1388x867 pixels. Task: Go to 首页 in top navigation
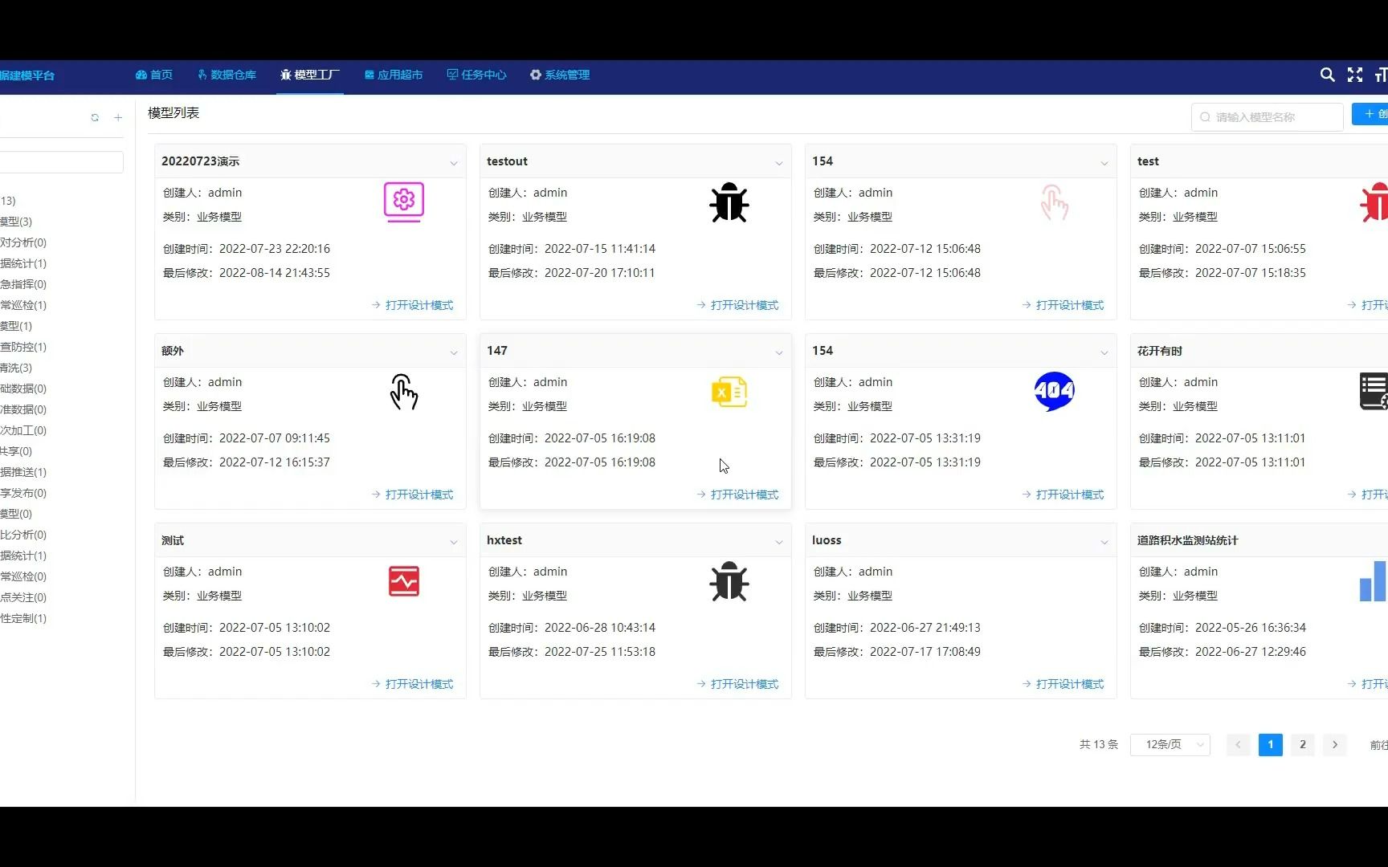(154, 75)
